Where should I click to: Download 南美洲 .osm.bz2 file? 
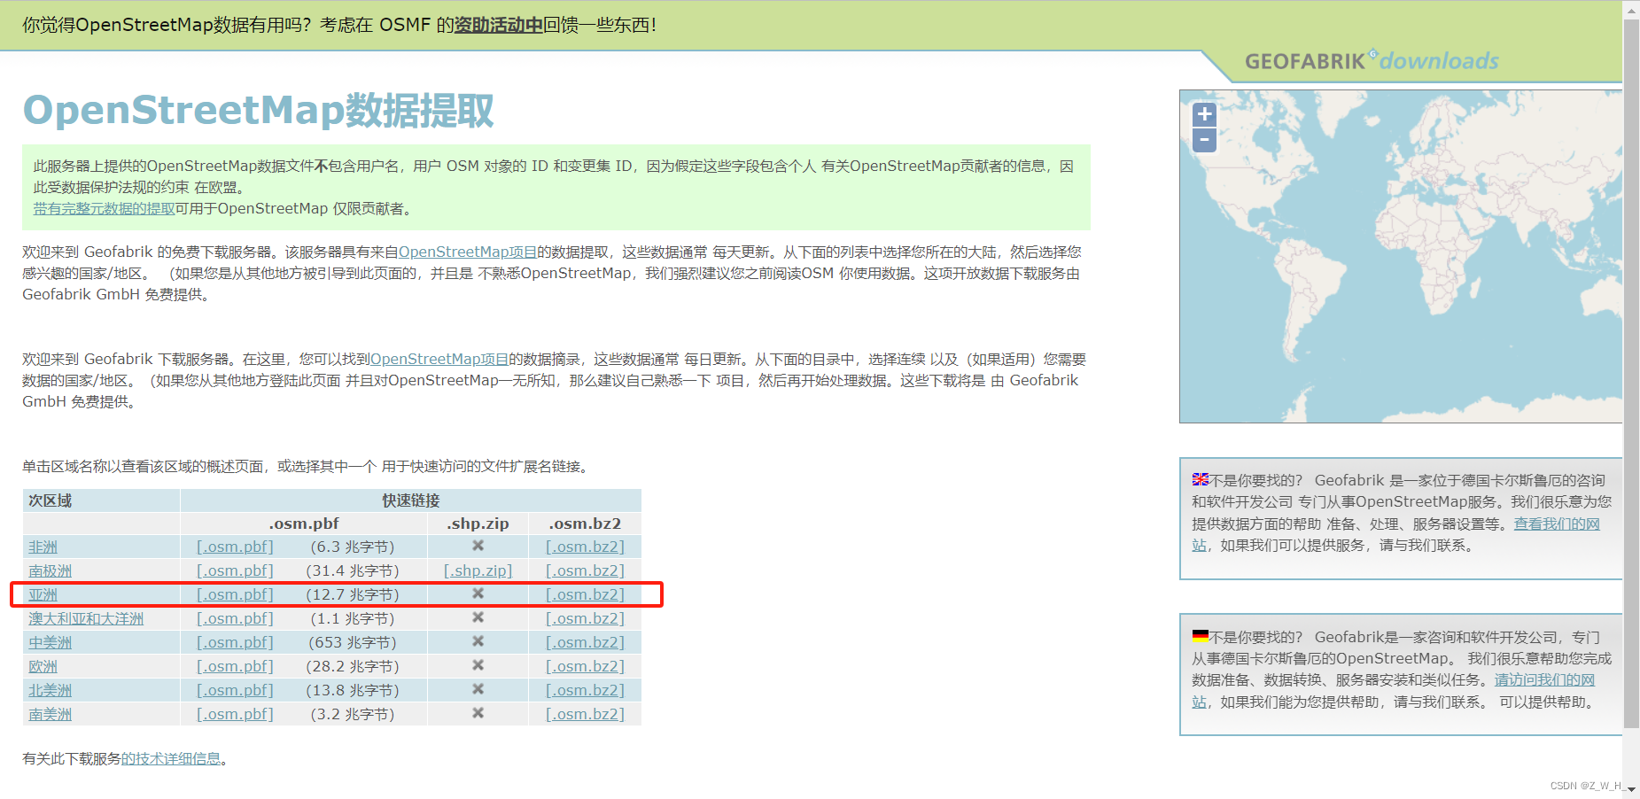pyautogui.click(x=585, y=715)
